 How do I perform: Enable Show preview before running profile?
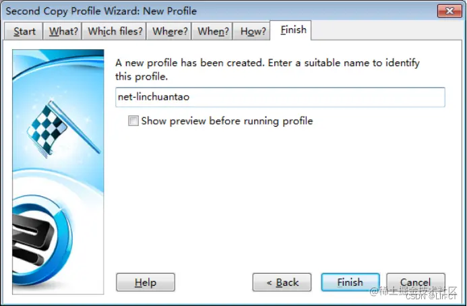pos(133,121)
